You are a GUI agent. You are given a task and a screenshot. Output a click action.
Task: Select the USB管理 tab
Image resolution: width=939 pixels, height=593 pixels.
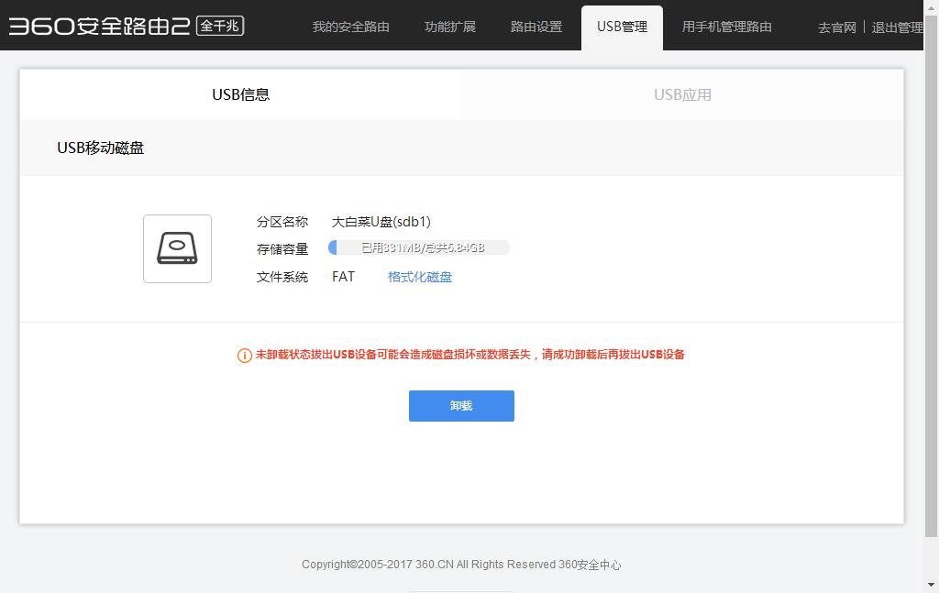pyautogui.click(x=622, y=27)
